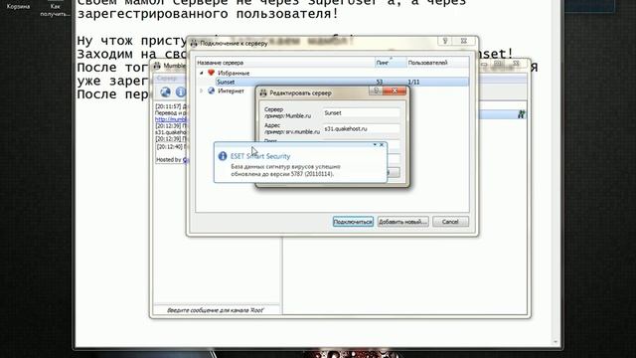
Task: Click the Сервер name field containing Sunset
Action: point(362,112)
